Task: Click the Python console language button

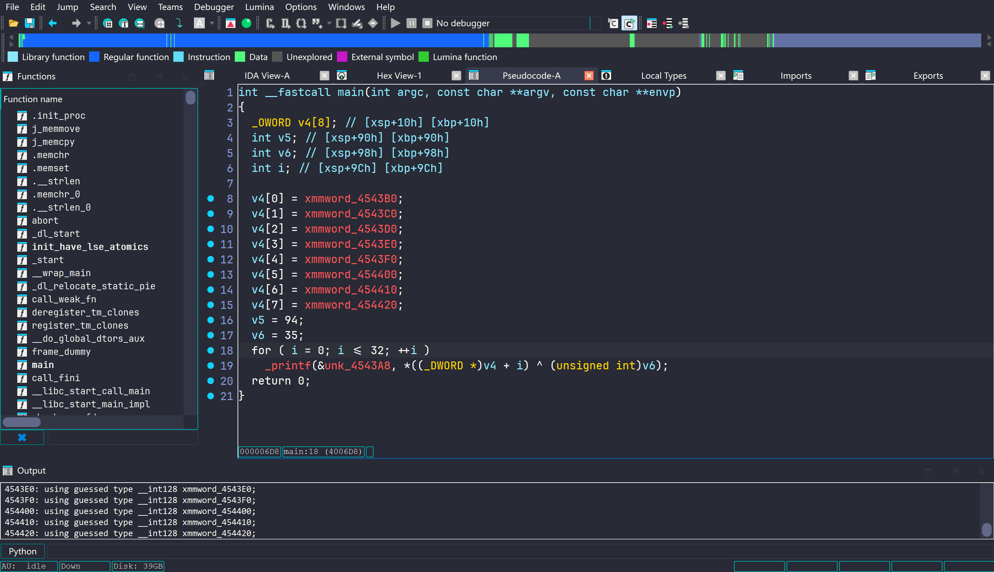Action: click(22, 551)
